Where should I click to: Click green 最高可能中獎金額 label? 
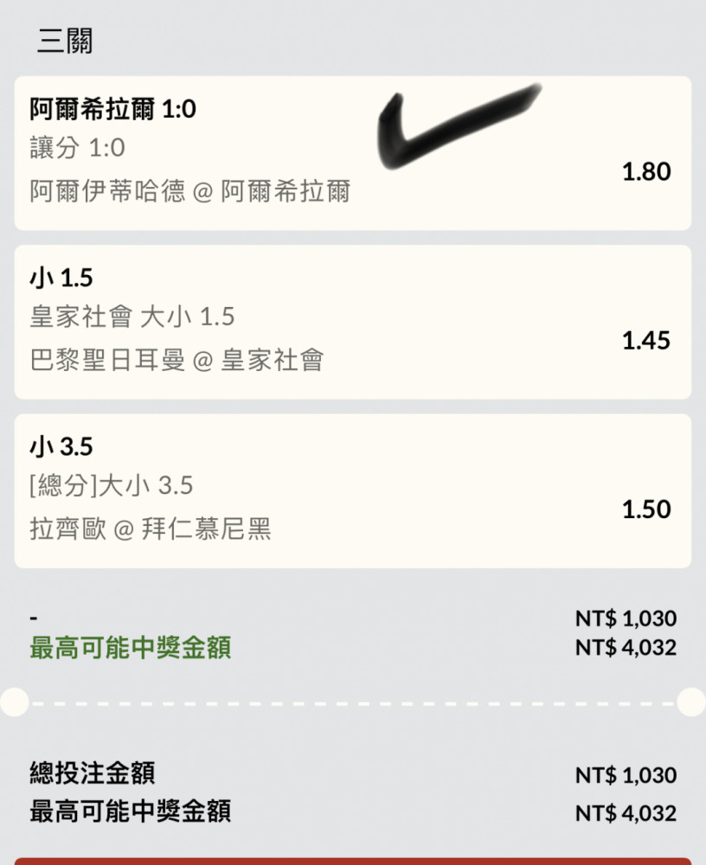click(x=131, y=647)
